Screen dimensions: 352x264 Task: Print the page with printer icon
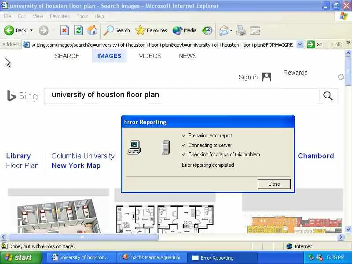tap(241, 30)
